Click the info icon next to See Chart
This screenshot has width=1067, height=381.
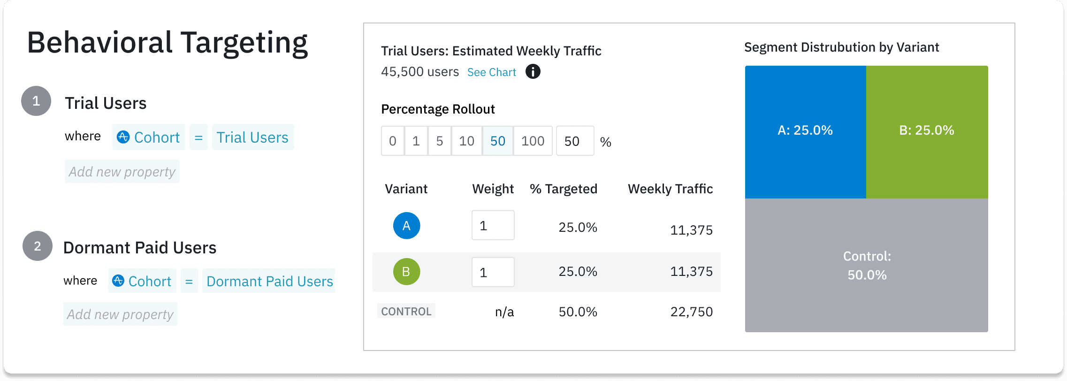pos(533,71)
